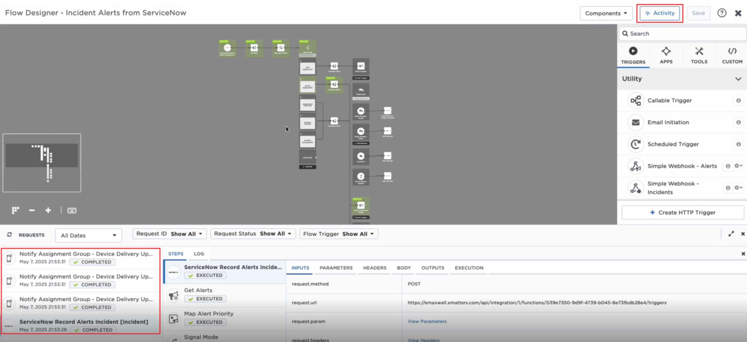The image size is (747, 342).
Task: Click the Save button
Action: 698,13
